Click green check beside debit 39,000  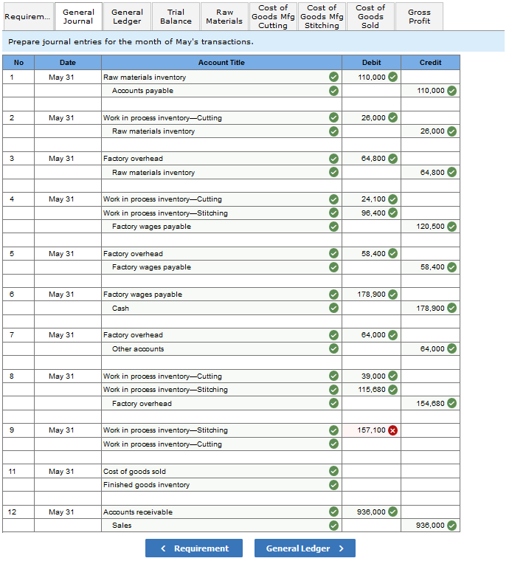pos(392,376)
